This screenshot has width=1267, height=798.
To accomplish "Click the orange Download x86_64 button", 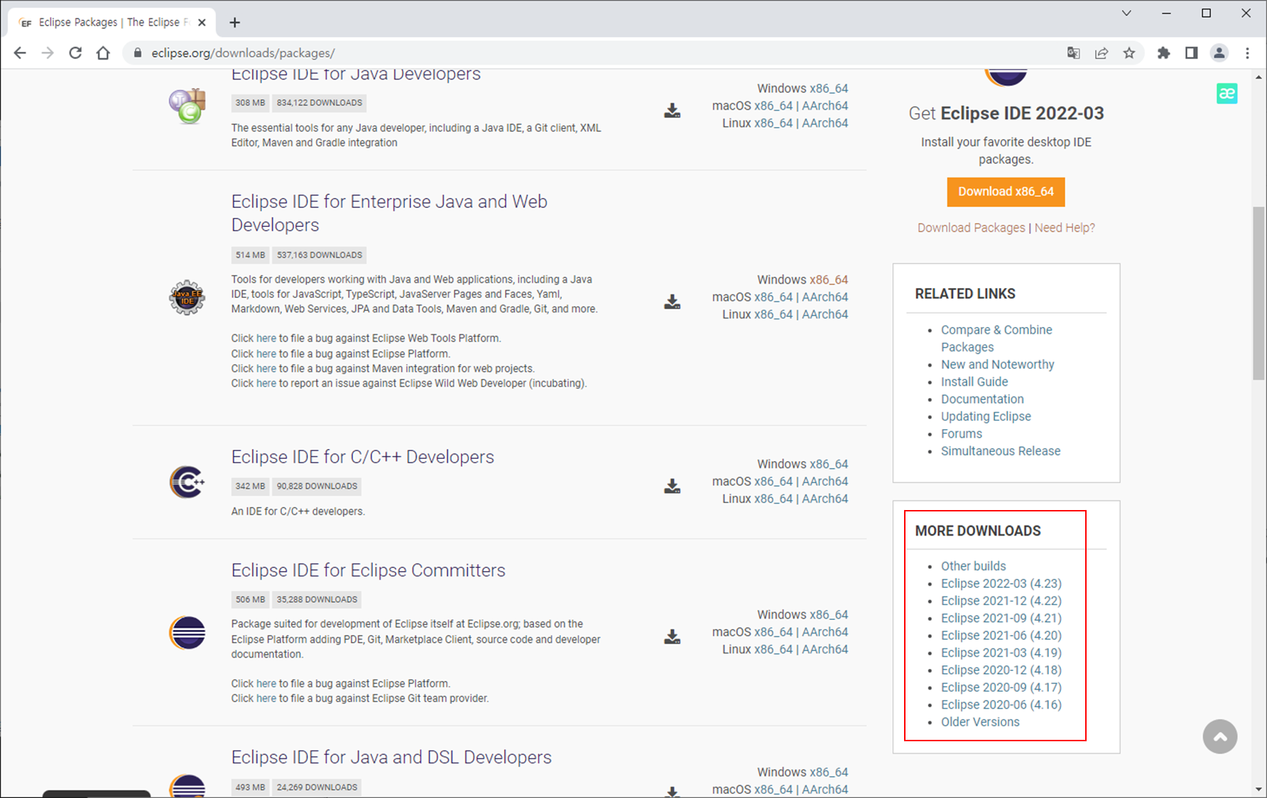I will (x=1006, y=192).
